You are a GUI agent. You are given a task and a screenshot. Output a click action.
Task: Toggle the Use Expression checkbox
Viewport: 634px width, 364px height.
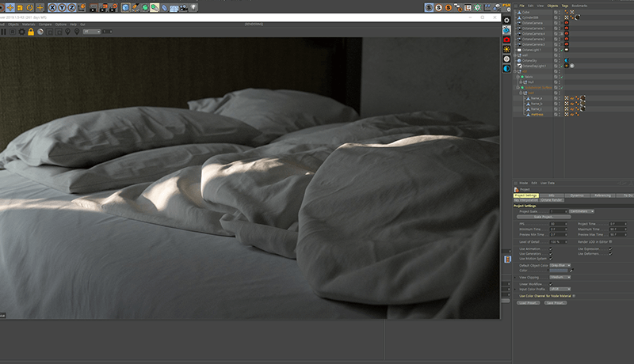610,249
